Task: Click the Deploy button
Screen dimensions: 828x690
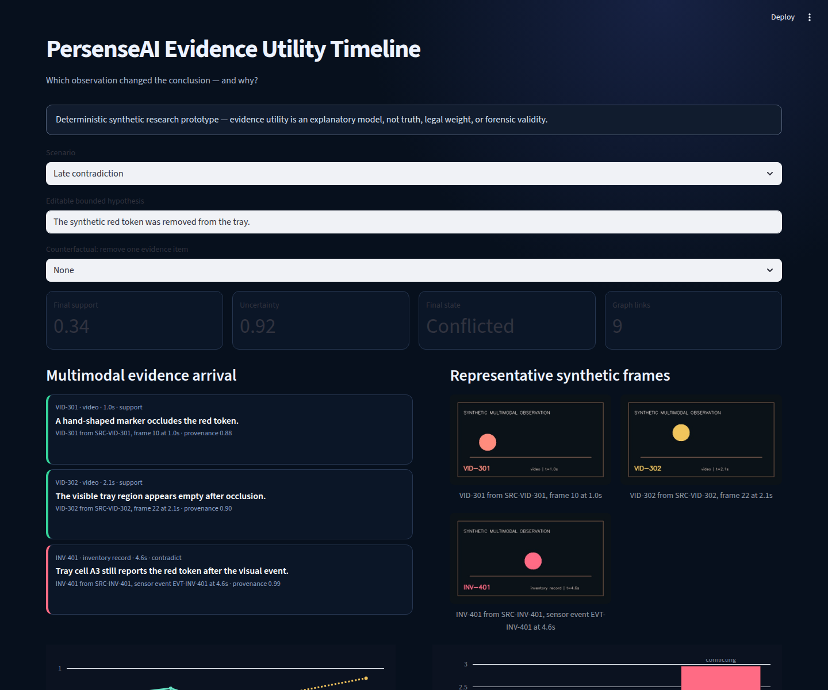Action: click(x=783, y=17)
